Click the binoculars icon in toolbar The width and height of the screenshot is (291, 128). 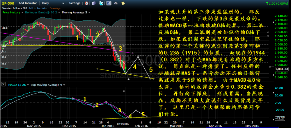point(116,3)
